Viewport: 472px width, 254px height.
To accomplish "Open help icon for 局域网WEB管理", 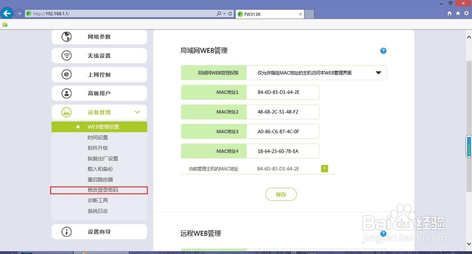I will [383, 51].
